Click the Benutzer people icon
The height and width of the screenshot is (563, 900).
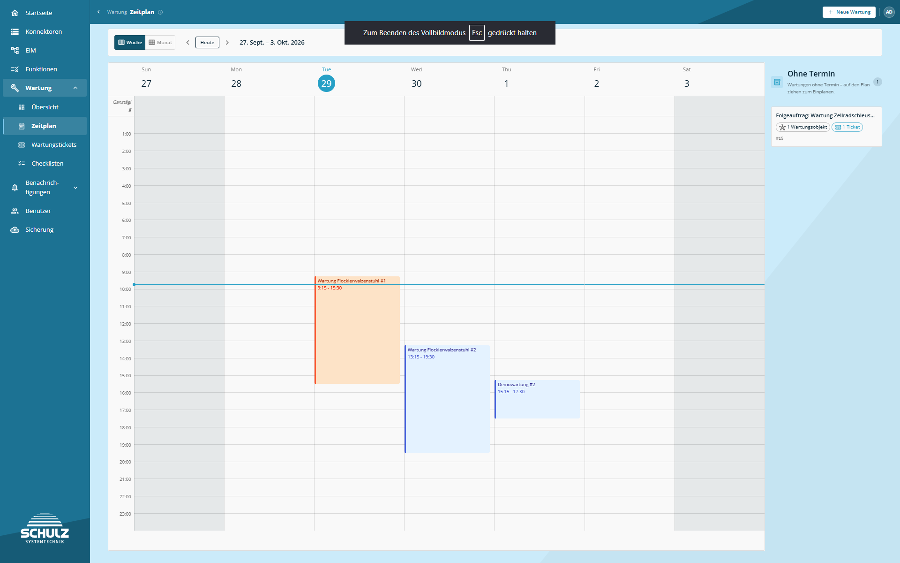click(15, 211)
